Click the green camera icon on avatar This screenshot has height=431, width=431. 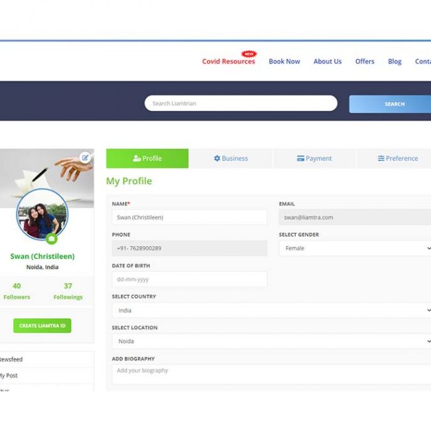(x=52, y=239)
